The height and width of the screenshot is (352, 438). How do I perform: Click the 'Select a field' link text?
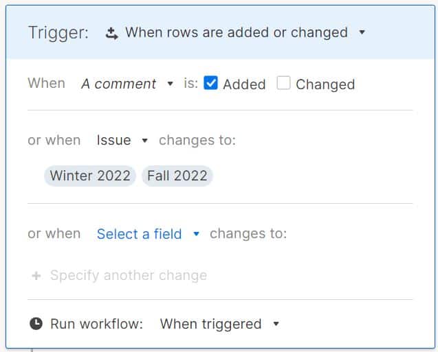pyautogui.click(x=139, y=234)
